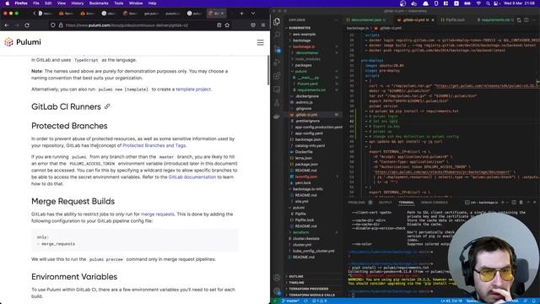Open Dockerfile in the explorer
This screenshot has width=540, height=304.
304,152
